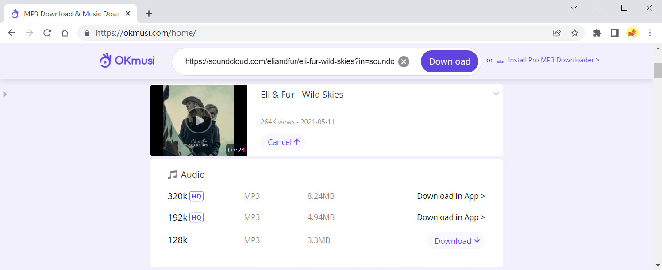Click the 4.94MB file size
Screen dimensions: 662x270
tap(321, 217)
